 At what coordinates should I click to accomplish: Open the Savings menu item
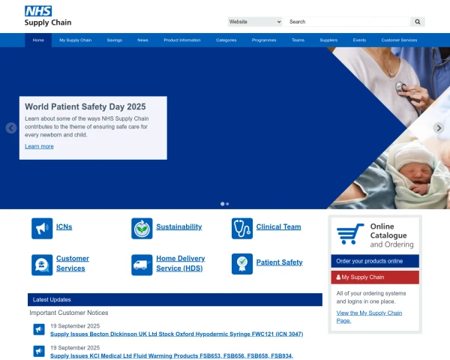tap(115, 40)
